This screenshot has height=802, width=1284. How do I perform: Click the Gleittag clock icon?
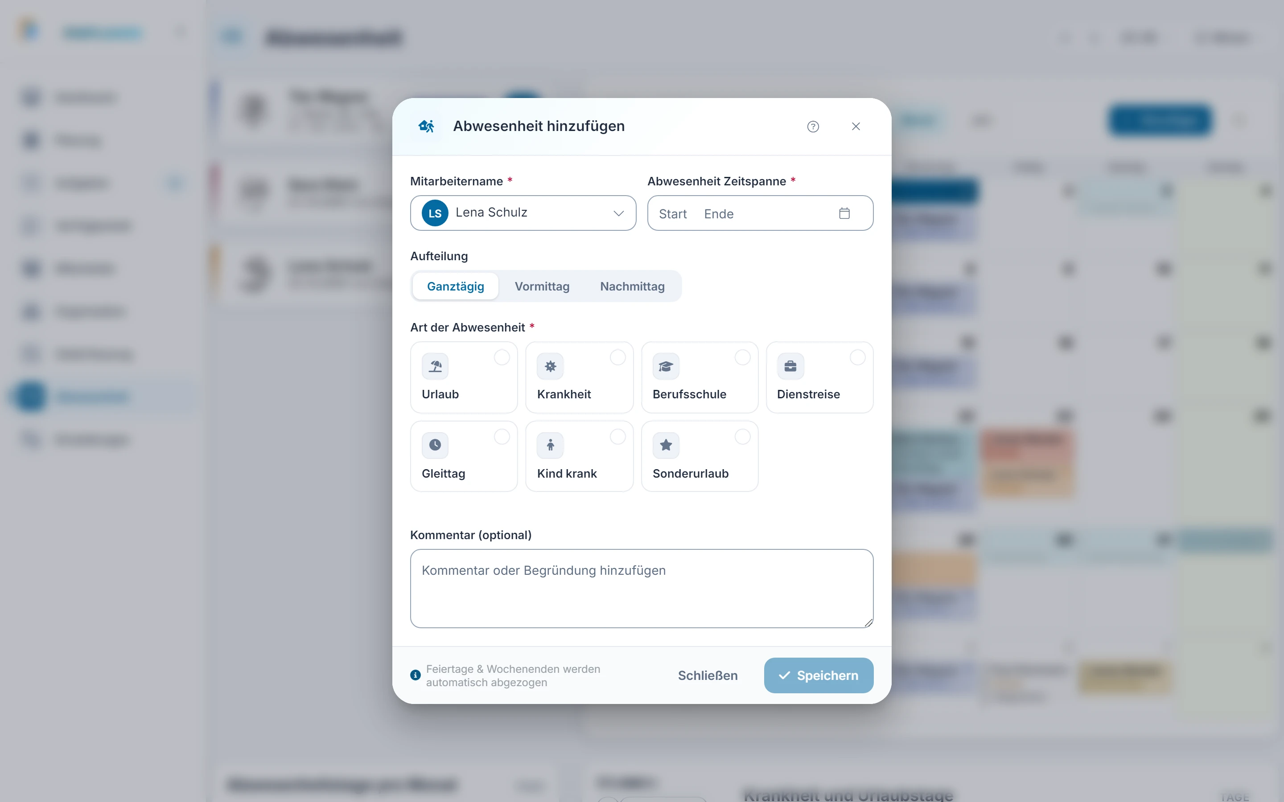coord(435,445)
